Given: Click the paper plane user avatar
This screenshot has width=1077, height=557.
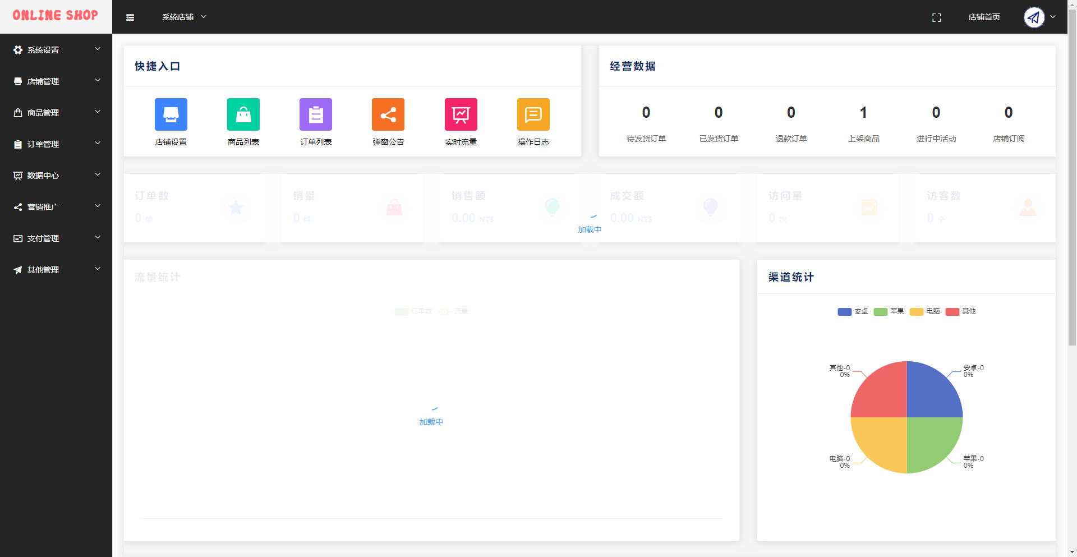Looking at the screenshot, I should 1034,17.
